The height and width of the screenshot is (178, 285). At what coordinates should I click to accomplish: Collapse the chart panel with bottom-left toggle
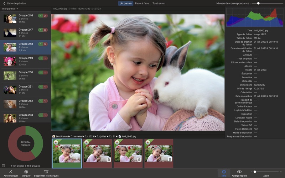(3, 166)
